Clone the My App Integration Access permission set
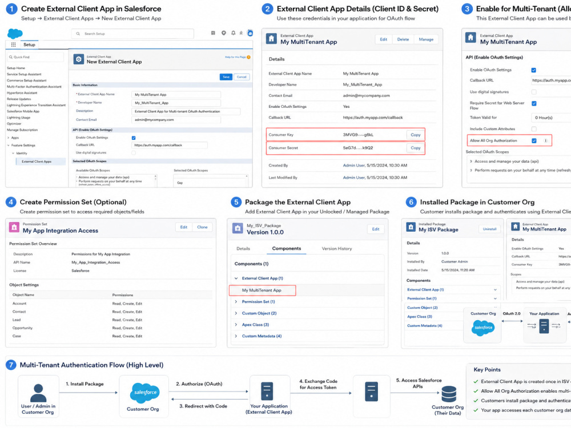This screenshot has height=428, width=571. tap(202, 228)
